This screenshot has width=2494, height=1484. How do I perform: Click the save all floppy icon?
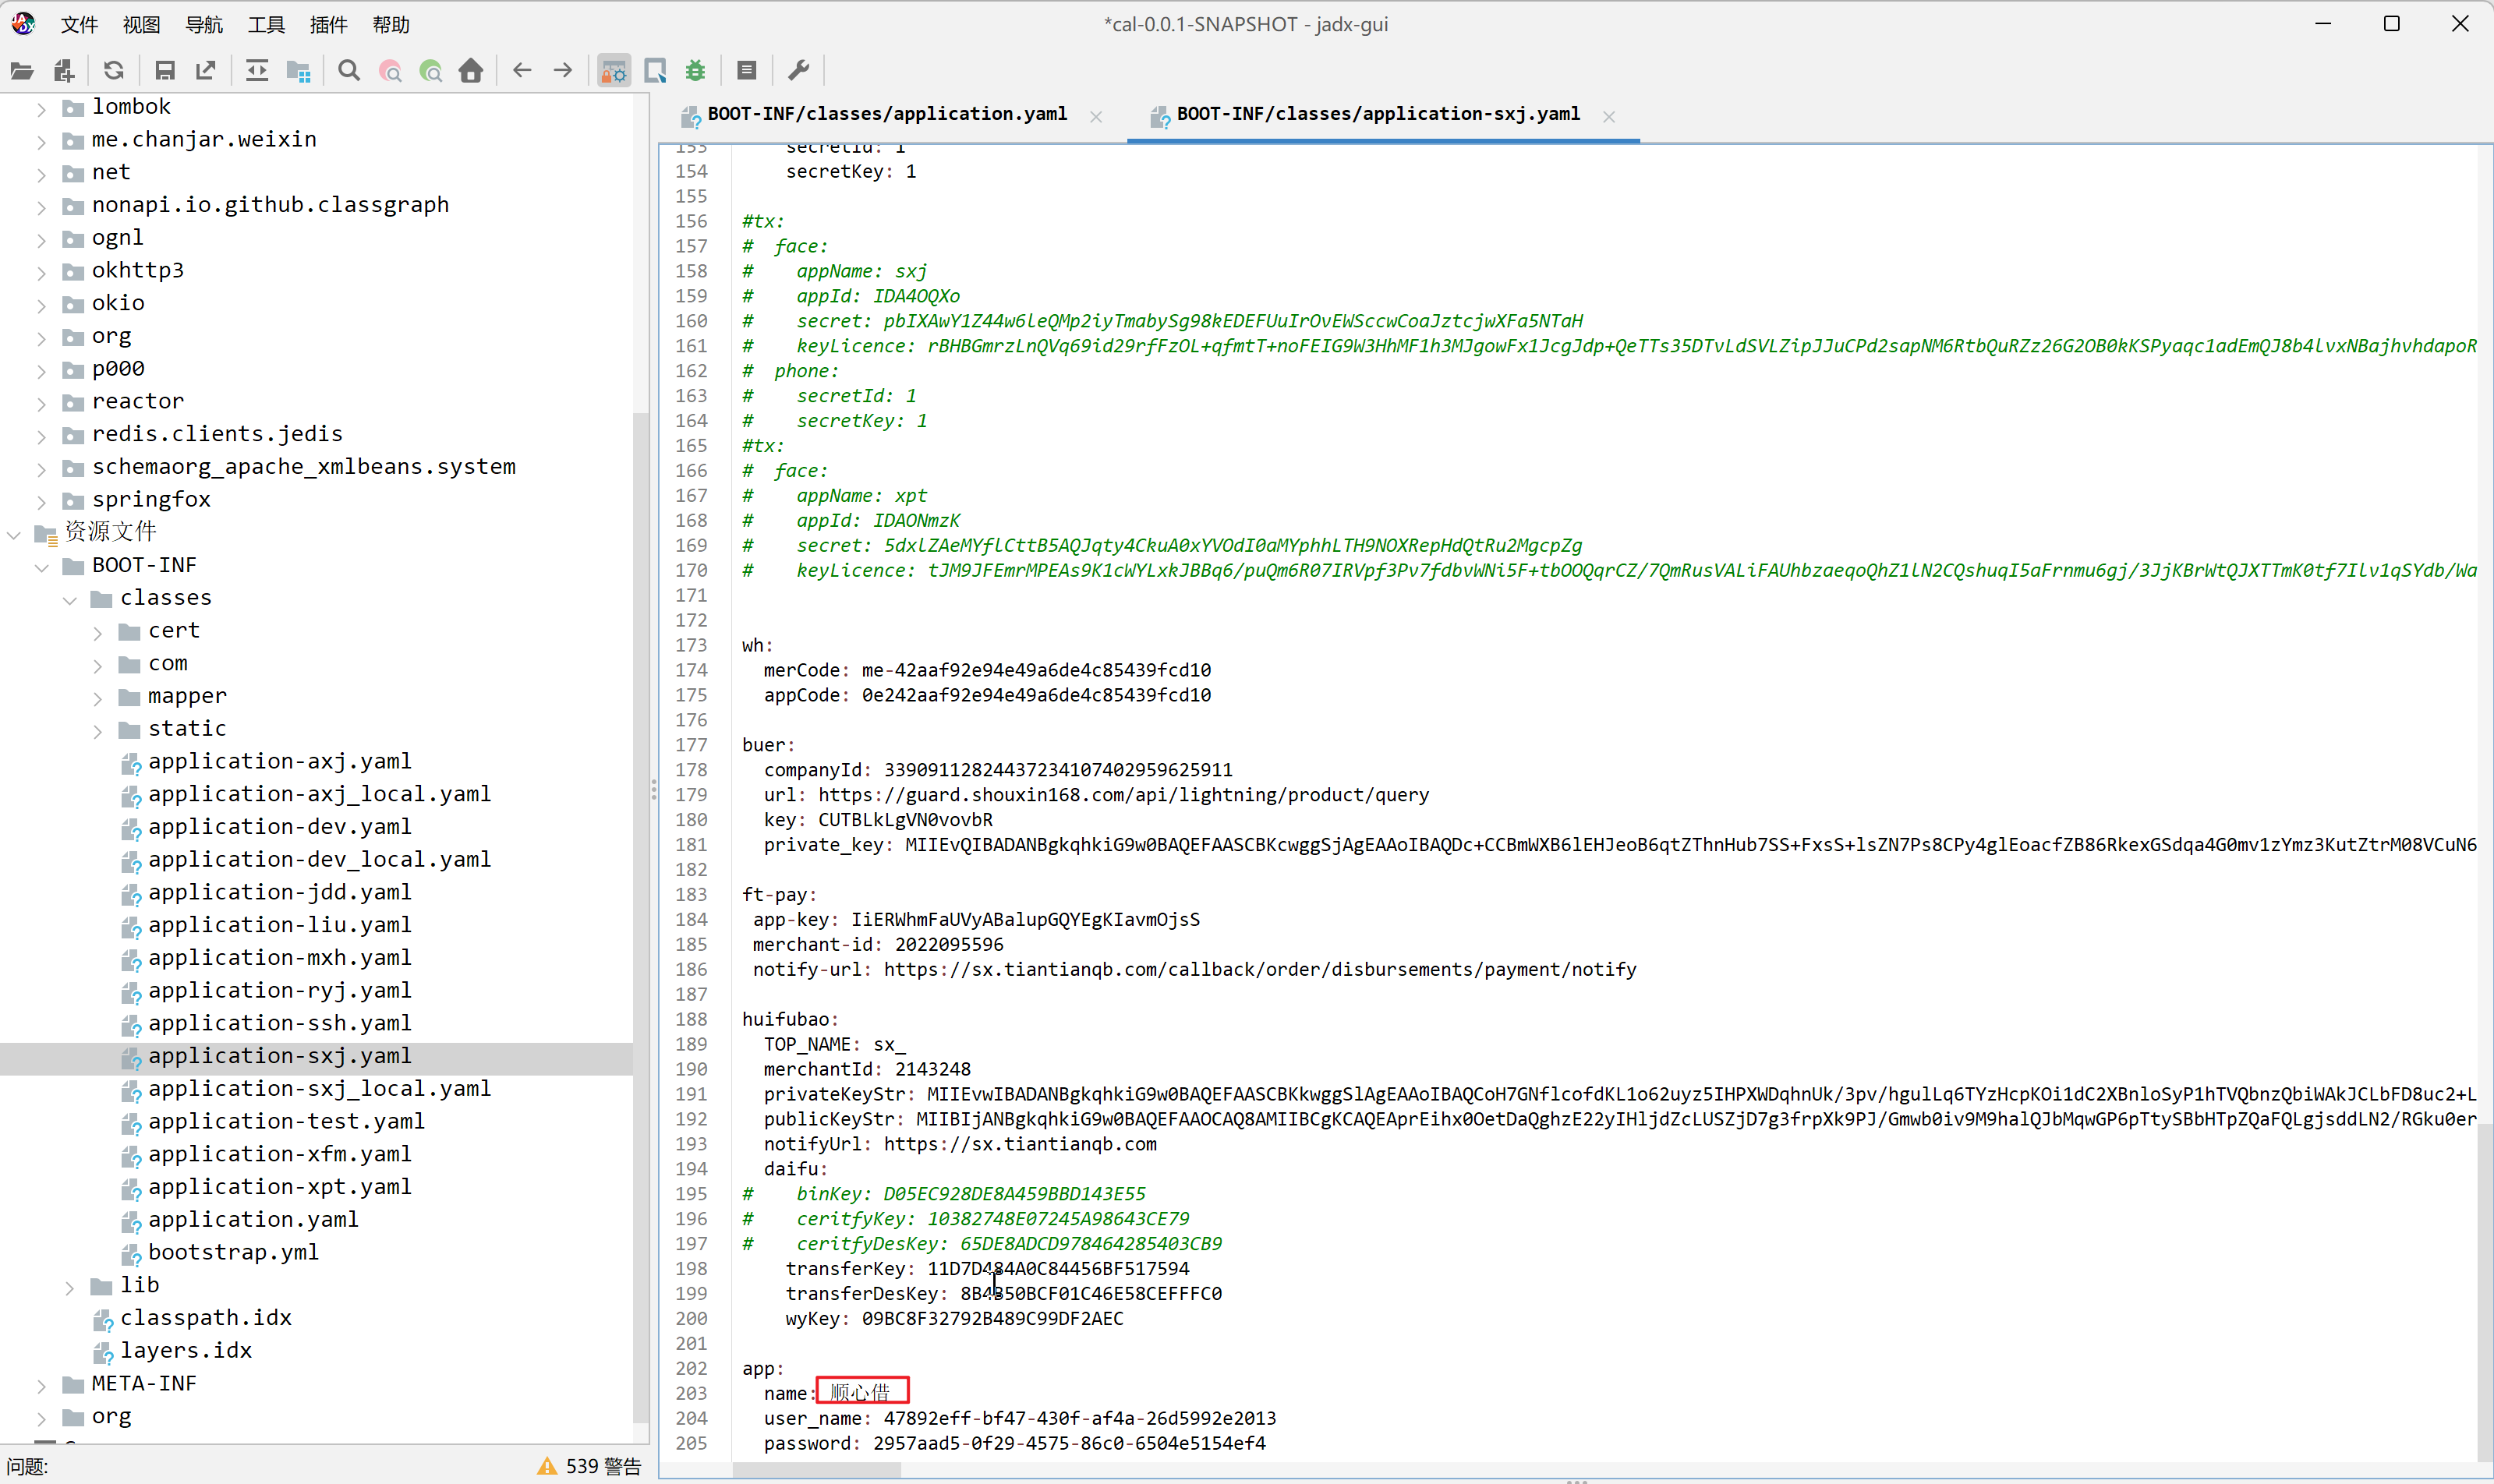pyautogui.click(x=165, y=70)
